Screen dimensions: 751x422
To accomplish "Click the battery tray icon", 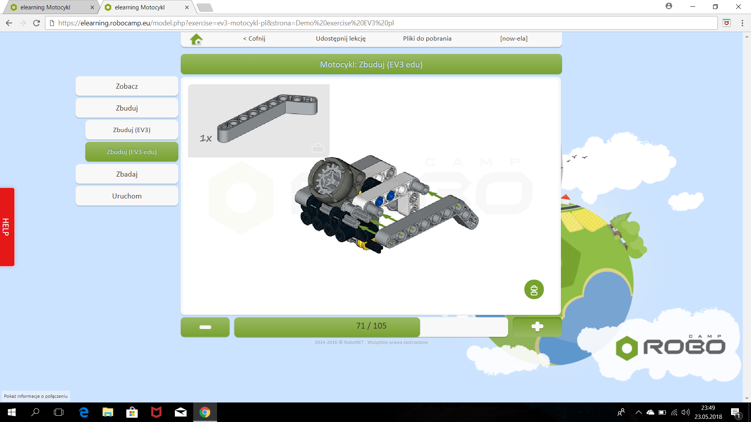I will [x=662, y=412].
